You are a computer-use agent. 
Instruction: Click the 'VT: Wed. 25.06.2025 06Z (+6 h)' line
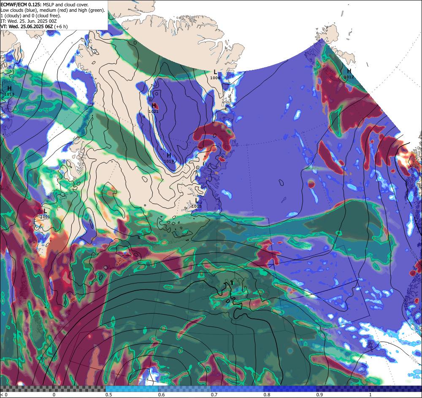[34, 27]
